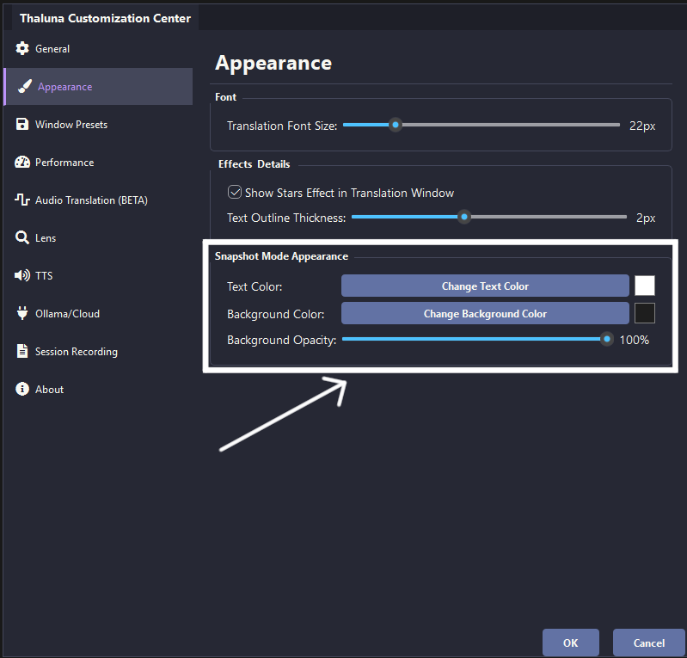Go to Window Presets settings
Viewport: 687px width, 658px height.
click(98, 125)
